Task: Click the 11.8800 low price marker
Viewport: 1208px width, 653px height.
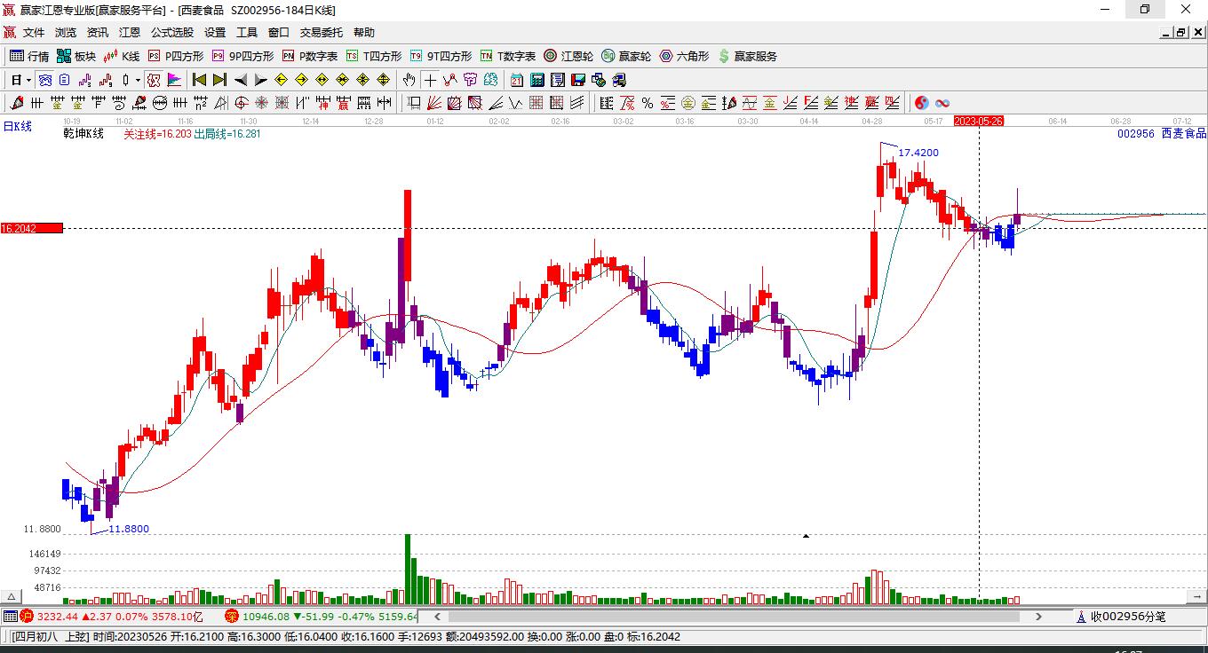Action: [x=129, y=529]
